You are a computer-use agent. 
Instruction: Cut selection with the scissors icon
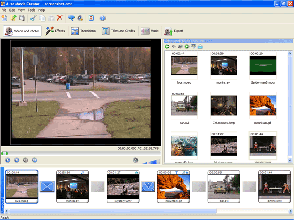(x=33, y=18)
